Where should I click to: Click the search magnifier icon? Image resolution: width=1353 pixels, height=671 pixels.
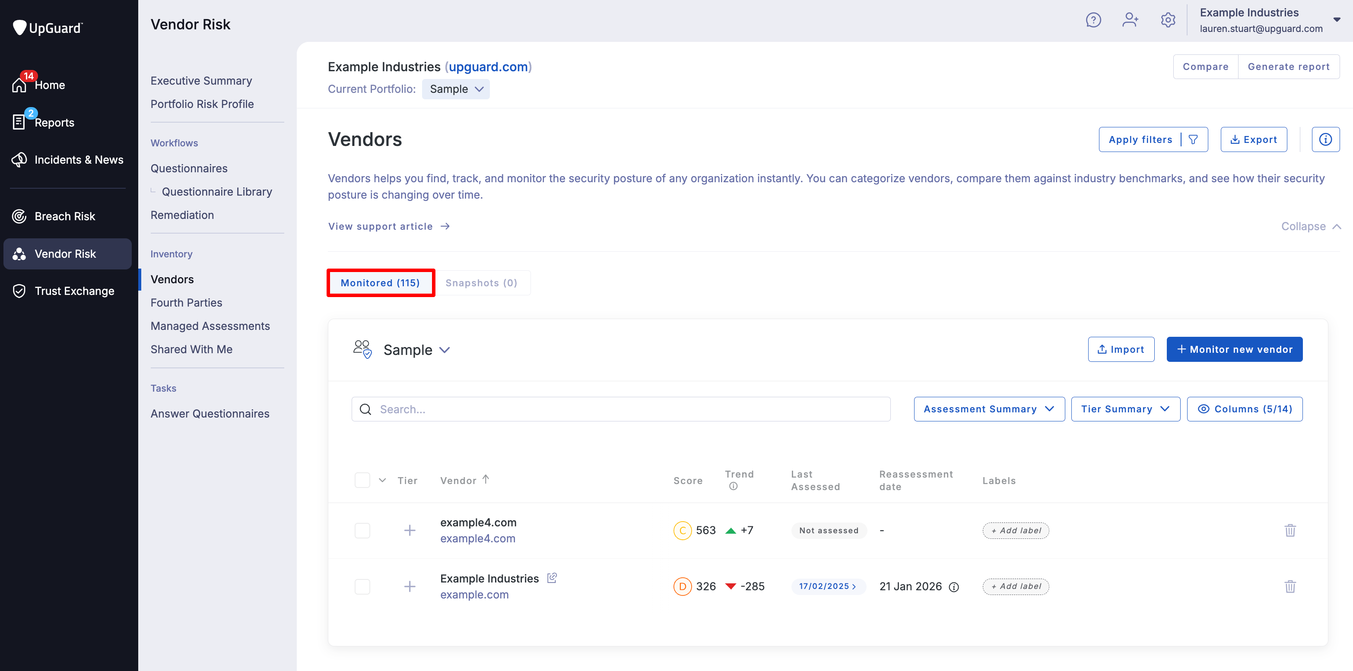[x=365, y=409]
